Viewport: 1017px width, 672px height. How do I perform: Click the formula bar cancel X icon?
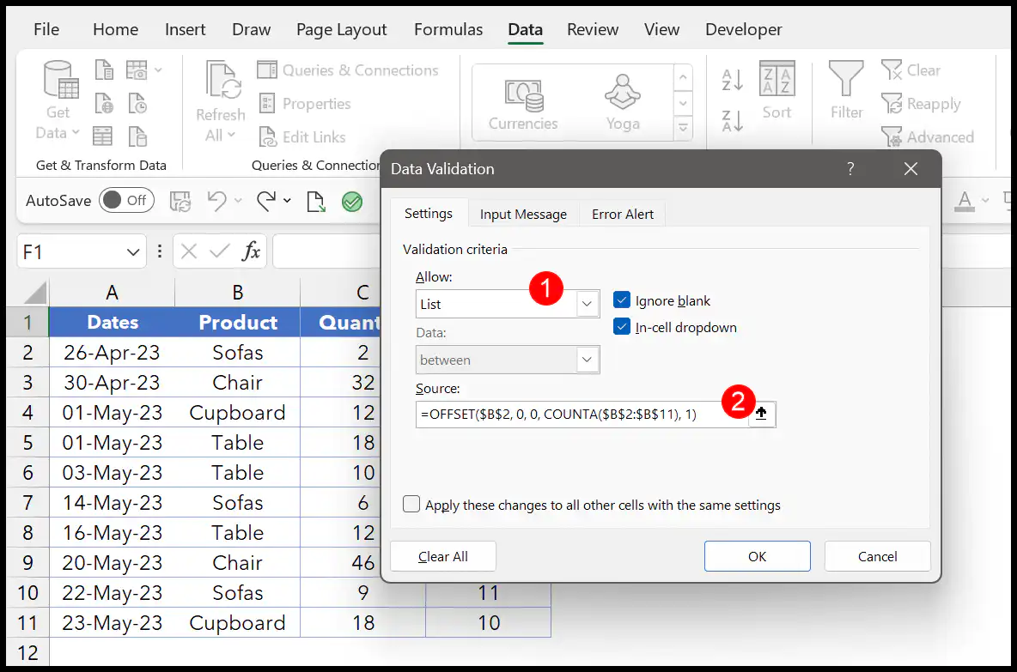point(189,251)
